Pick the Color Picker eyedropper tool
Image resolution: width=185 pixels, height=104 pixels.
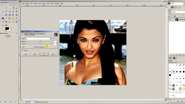[x=6, y=12]
